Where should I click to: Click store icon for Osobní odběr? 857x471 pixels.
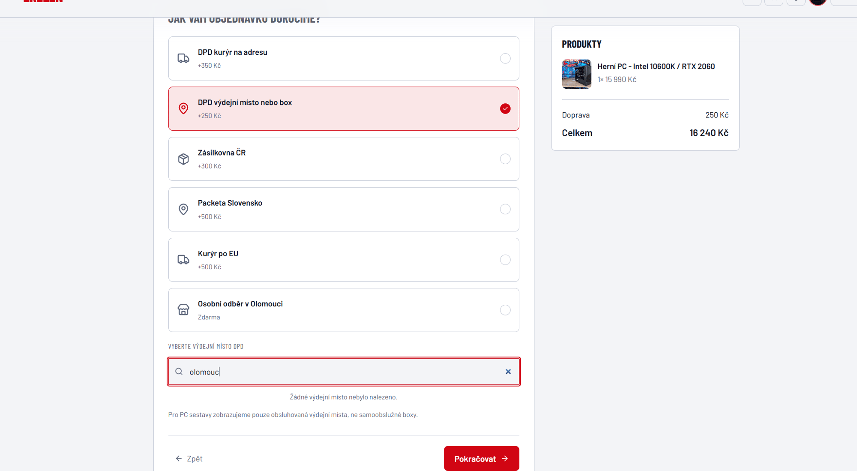(183, 310)
